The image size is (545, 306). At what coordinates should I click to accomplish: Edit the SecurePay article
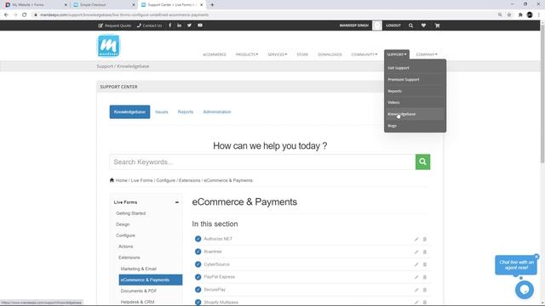(416, 290)
